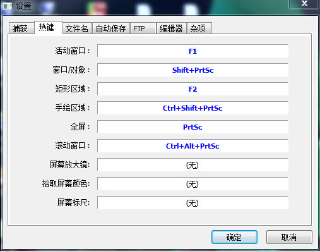Screen dimensions: 320x251
Task: Click the 活动窗口 label text
Action: (73, 51)
